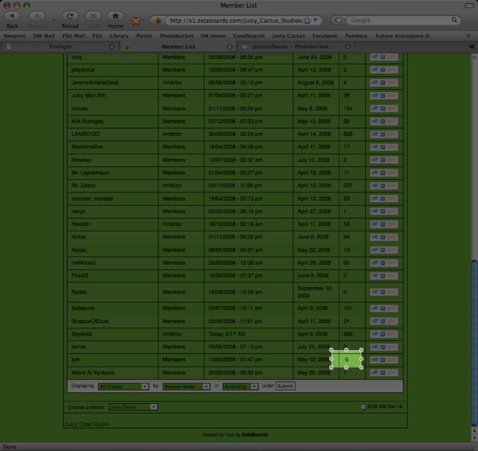The height and width of the screenshot is (451, 478).
Task: Click the Back navigation button
Action: pos(12,16)
